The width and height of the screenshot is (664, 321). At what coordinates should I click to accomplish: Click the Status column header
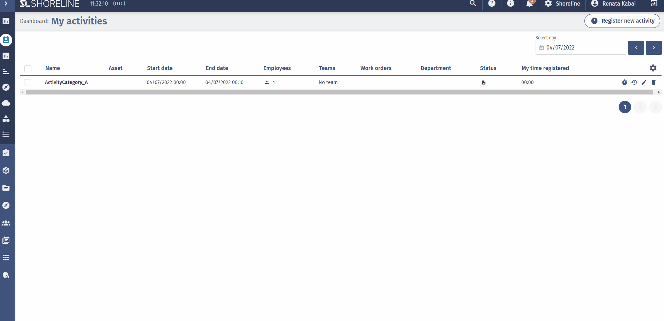488,68
